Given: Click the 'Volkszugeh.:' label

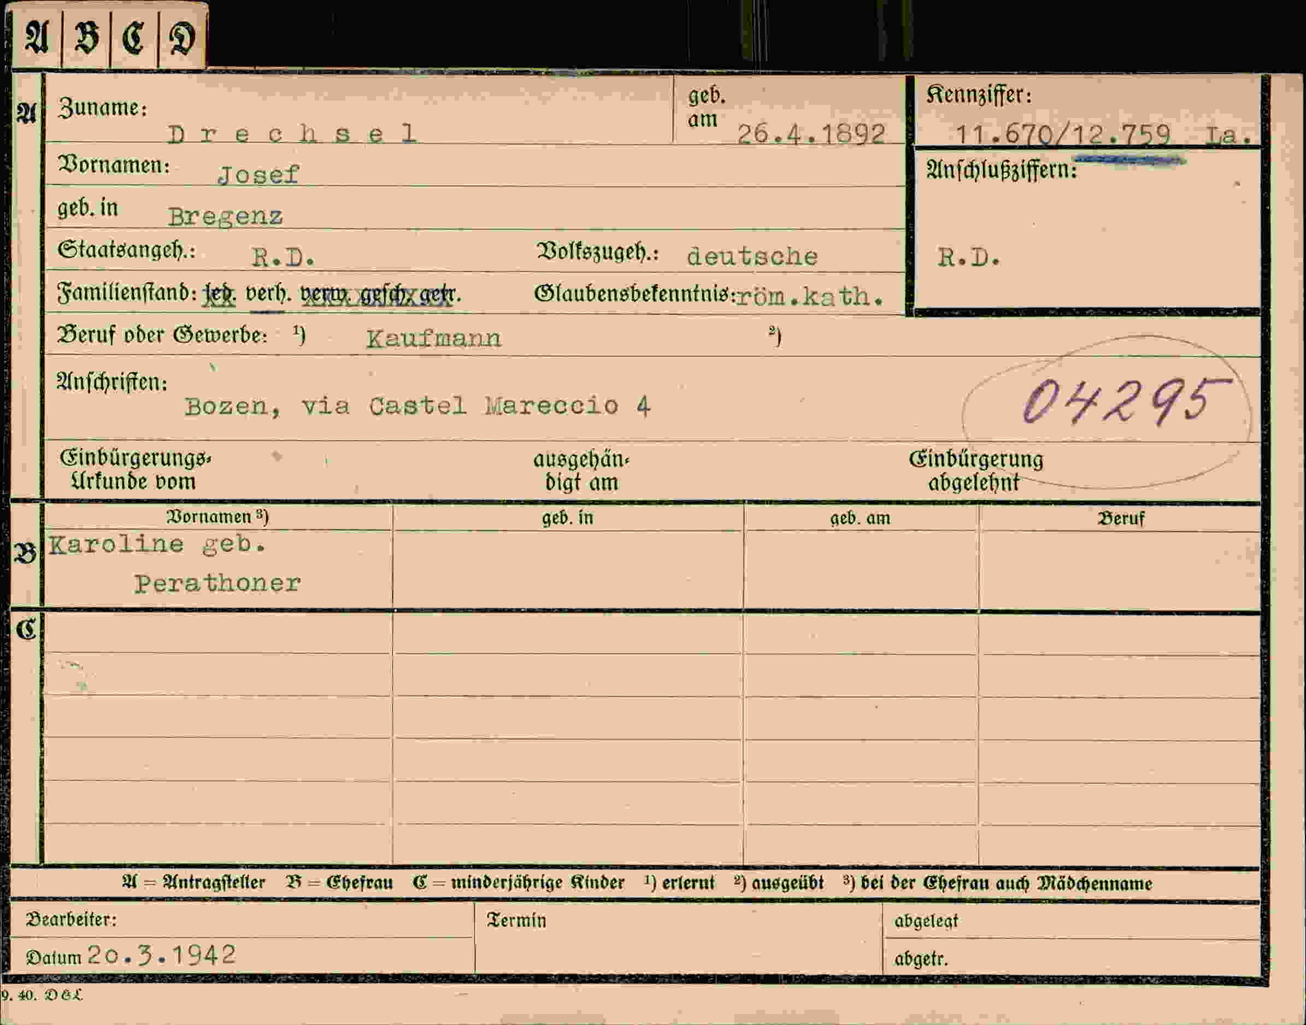Looking at the screenshot, I should point(598,252).
